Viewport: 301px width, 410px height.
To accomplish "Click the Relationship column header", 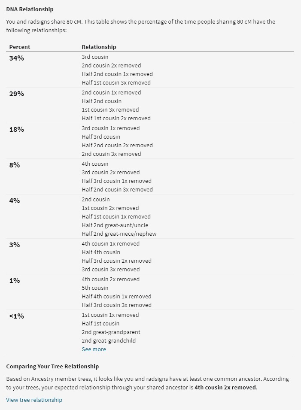I will [99, 47].
